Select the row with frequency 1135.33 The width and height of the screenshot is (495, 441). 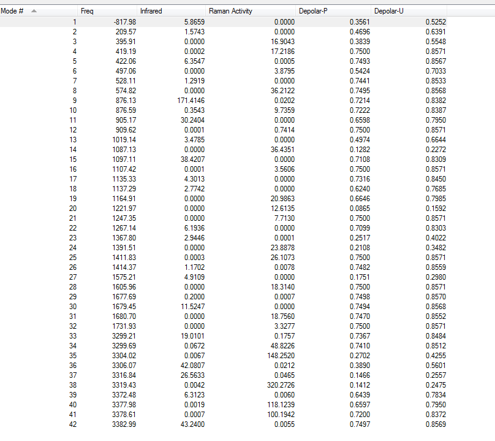(x=223, y=178)
